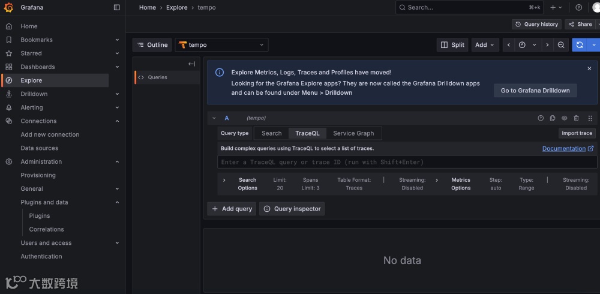Delete query A trash icon
The width and height of the screenshot is (600, 294).
[x=576, y=118]
